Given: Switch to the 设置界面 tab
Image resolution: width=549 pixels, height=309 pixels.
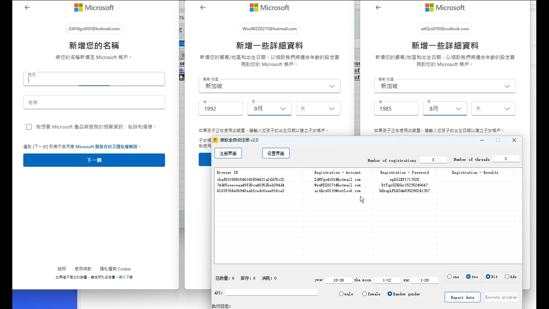Looking at the screenshot, I should [x=276, y=153].
